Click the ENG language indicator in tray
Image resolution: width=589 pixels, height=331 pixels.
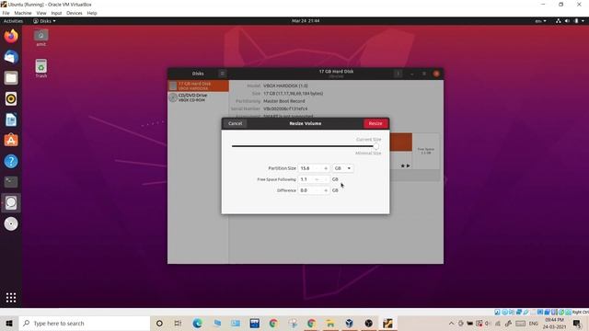pos(534,323)
